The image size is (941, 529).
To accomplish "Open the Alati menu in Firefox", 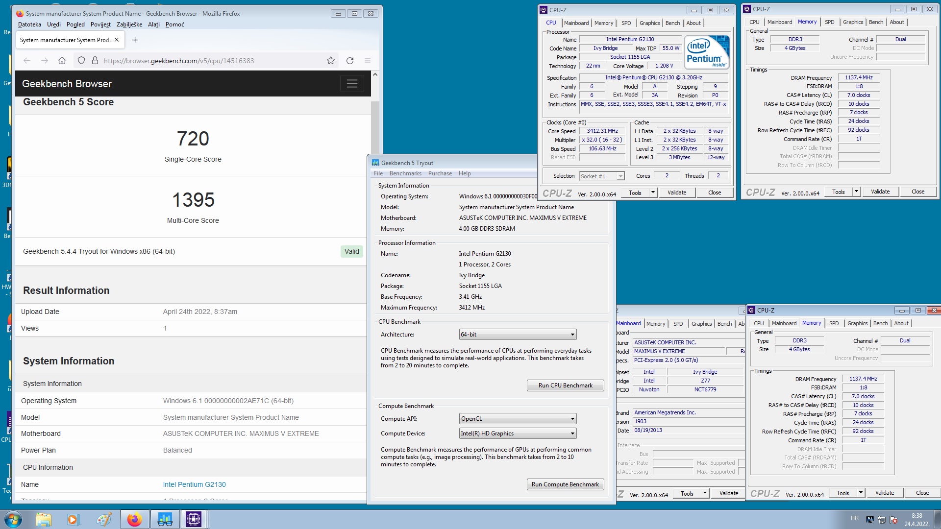I will [153, 24].
